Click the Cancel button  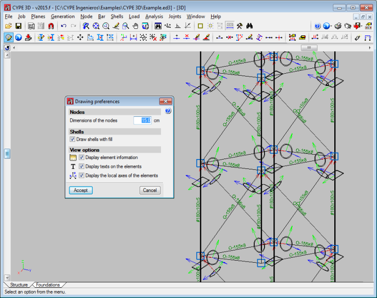(150, 190)
